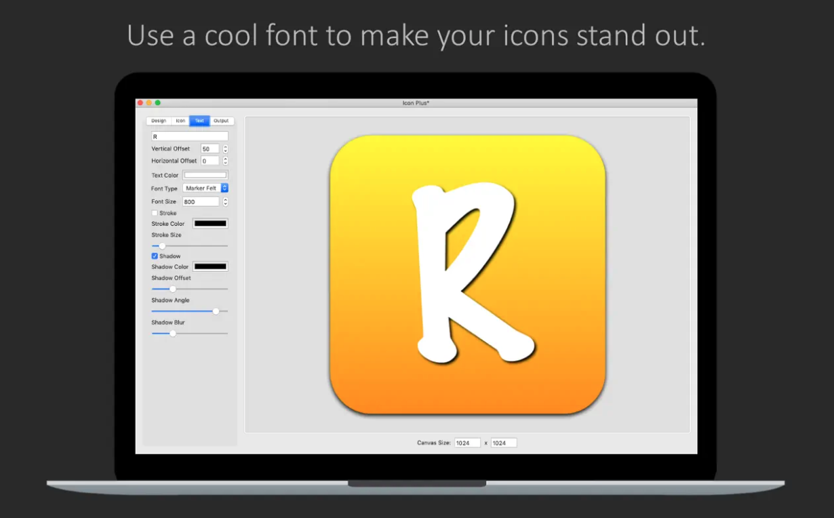
Task: Close the Icon Plus window
Action: coord(140,103)
